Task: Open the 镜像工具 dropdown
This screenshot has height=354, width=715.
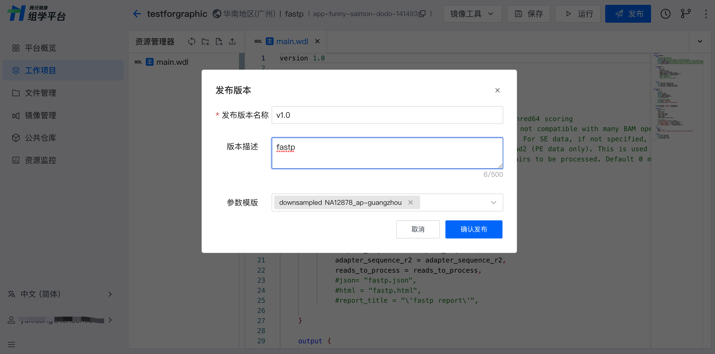Action: [x=472, y=14]
